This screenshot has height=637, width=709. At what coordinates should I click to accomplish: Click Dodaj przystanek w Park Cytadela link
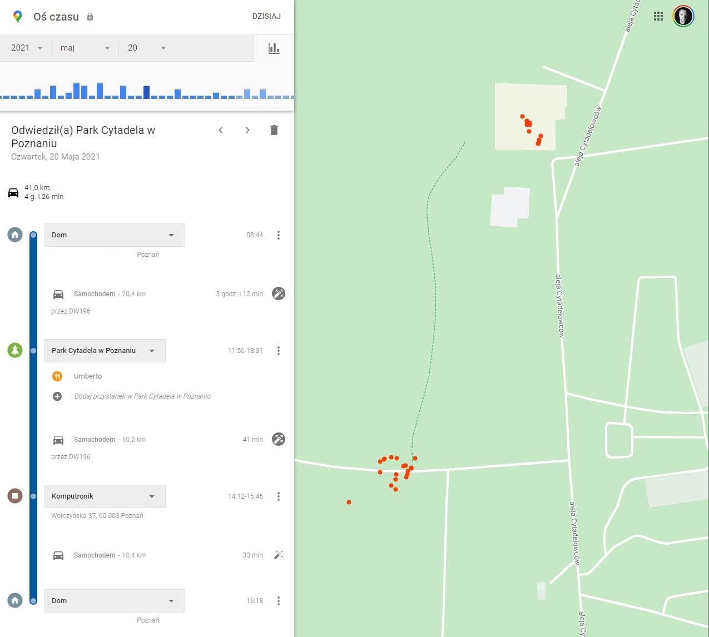click(142, 396)
